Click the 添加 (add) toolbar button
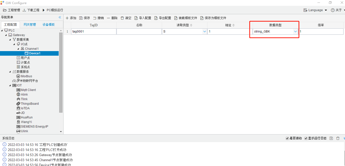 (x=71, y=18)
